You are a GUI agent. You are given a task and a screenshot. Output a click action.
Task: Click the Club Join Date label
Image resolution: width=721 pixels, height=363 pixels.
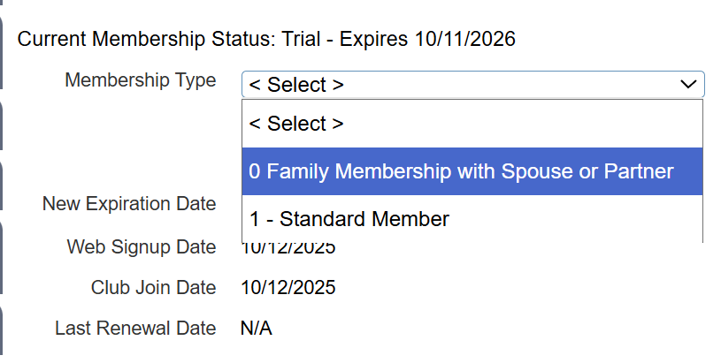153,287
